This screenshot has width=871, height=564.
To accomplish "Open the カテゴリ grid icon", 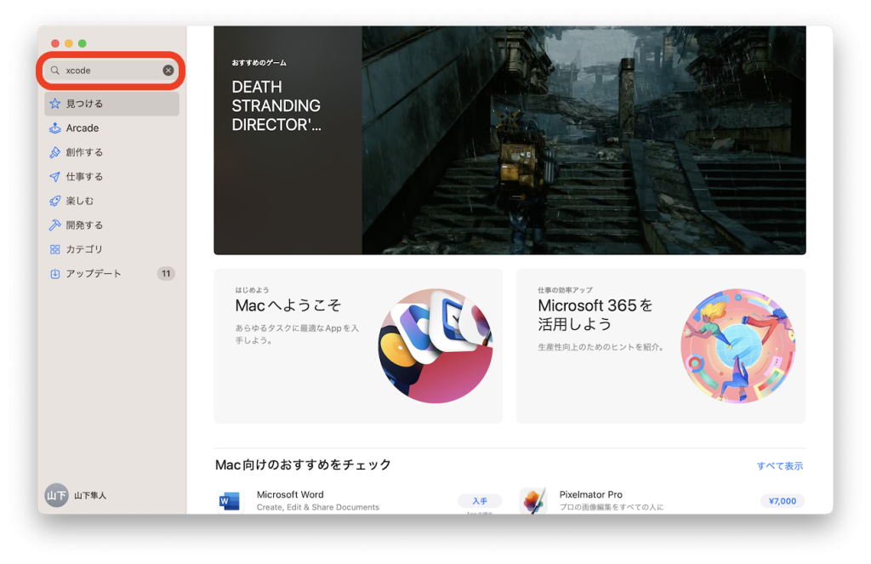I will [x=55, y=250].
